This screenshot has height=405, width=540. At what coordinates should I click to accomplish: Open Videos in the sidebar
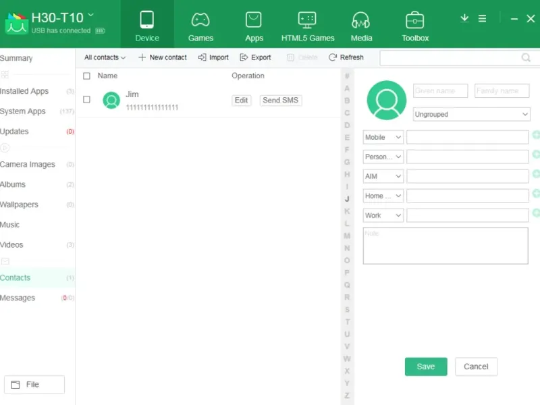pyautogui.click(x=37, y=244)
